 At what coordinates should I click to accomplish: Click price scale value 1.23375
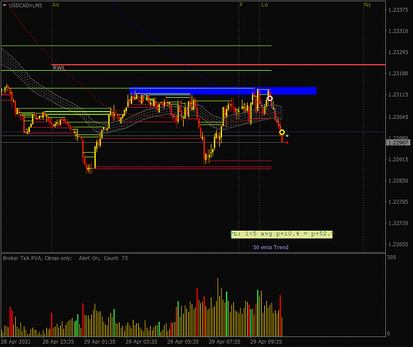[x=398, y=10]
